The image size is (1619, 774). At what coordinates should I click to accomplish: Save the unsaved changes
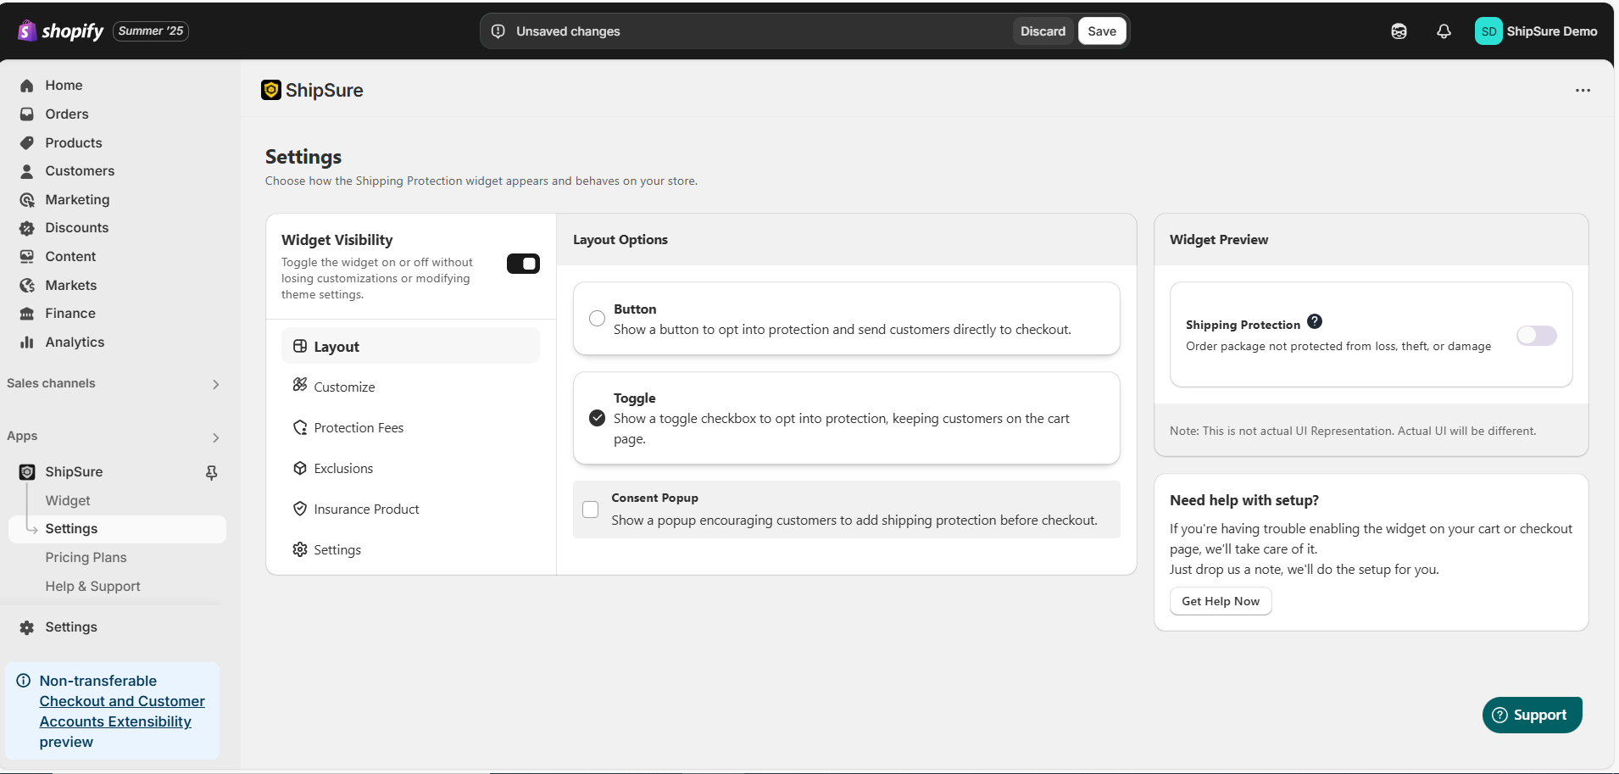pyautogui.click(x=1102, y=31)
